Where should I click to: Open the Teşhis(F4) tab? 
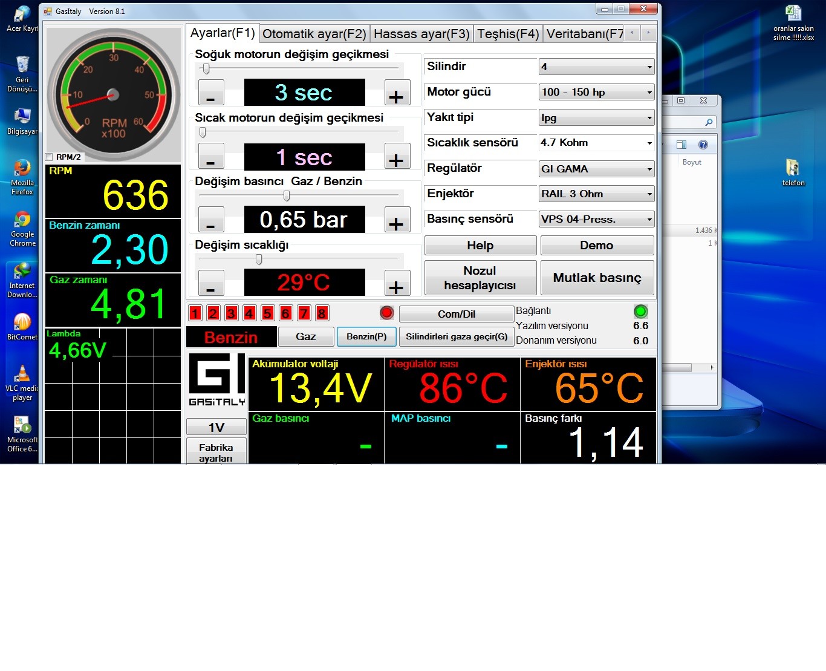[x=508, y=34]
